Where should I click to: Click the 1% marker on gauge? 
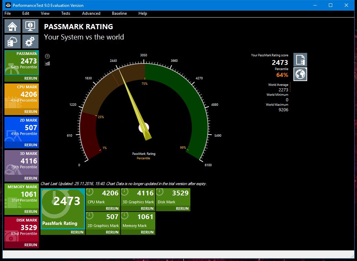point(104,148)
